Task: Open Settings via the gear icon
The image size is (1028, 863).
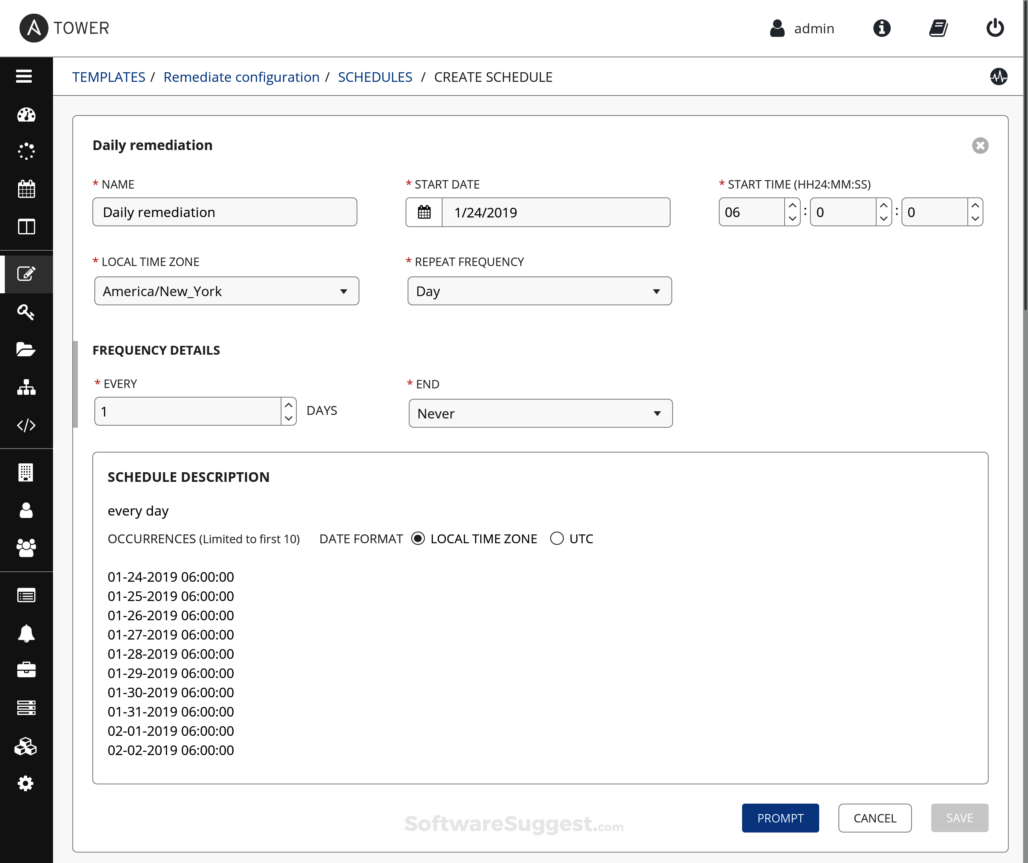Action: [x=26, y=783]
